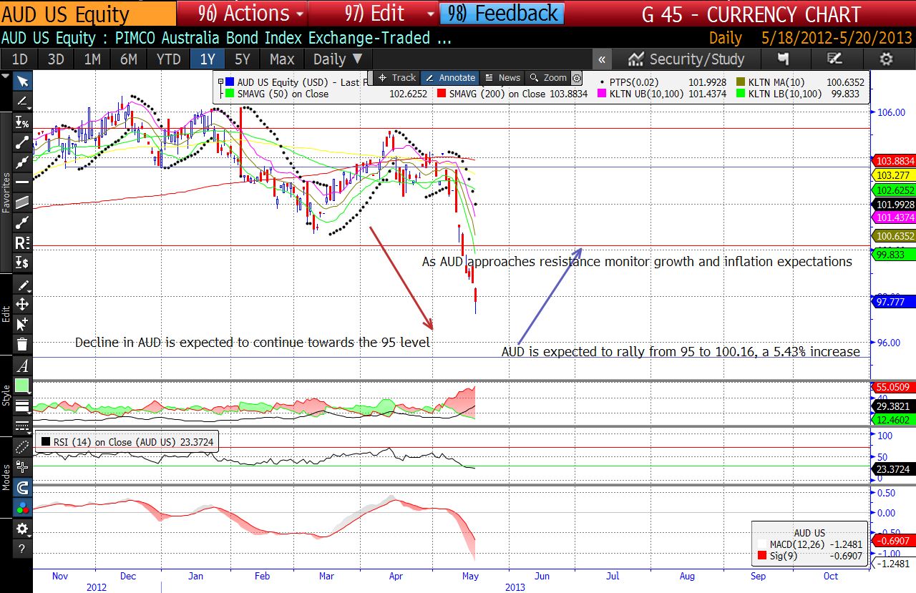Viewport: 916px width, 593px height.
Task: Open the line thickness style picker
Action: click(22, 406)
